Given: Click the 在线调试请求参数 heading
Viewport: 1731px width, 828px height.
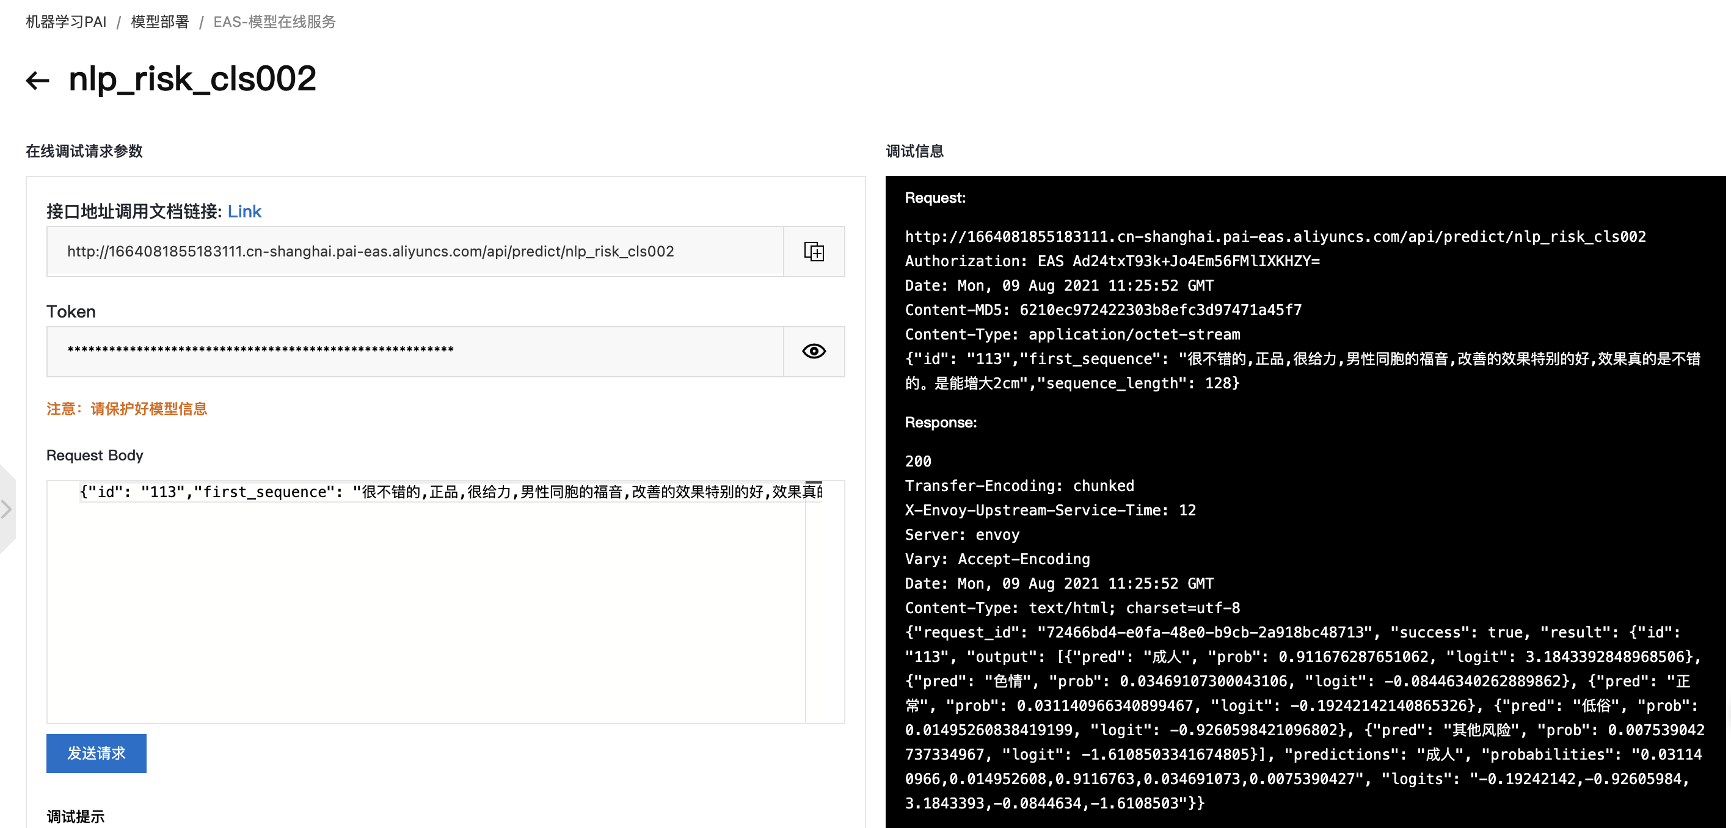Looking at the screenshot, I should click(84, 151).
